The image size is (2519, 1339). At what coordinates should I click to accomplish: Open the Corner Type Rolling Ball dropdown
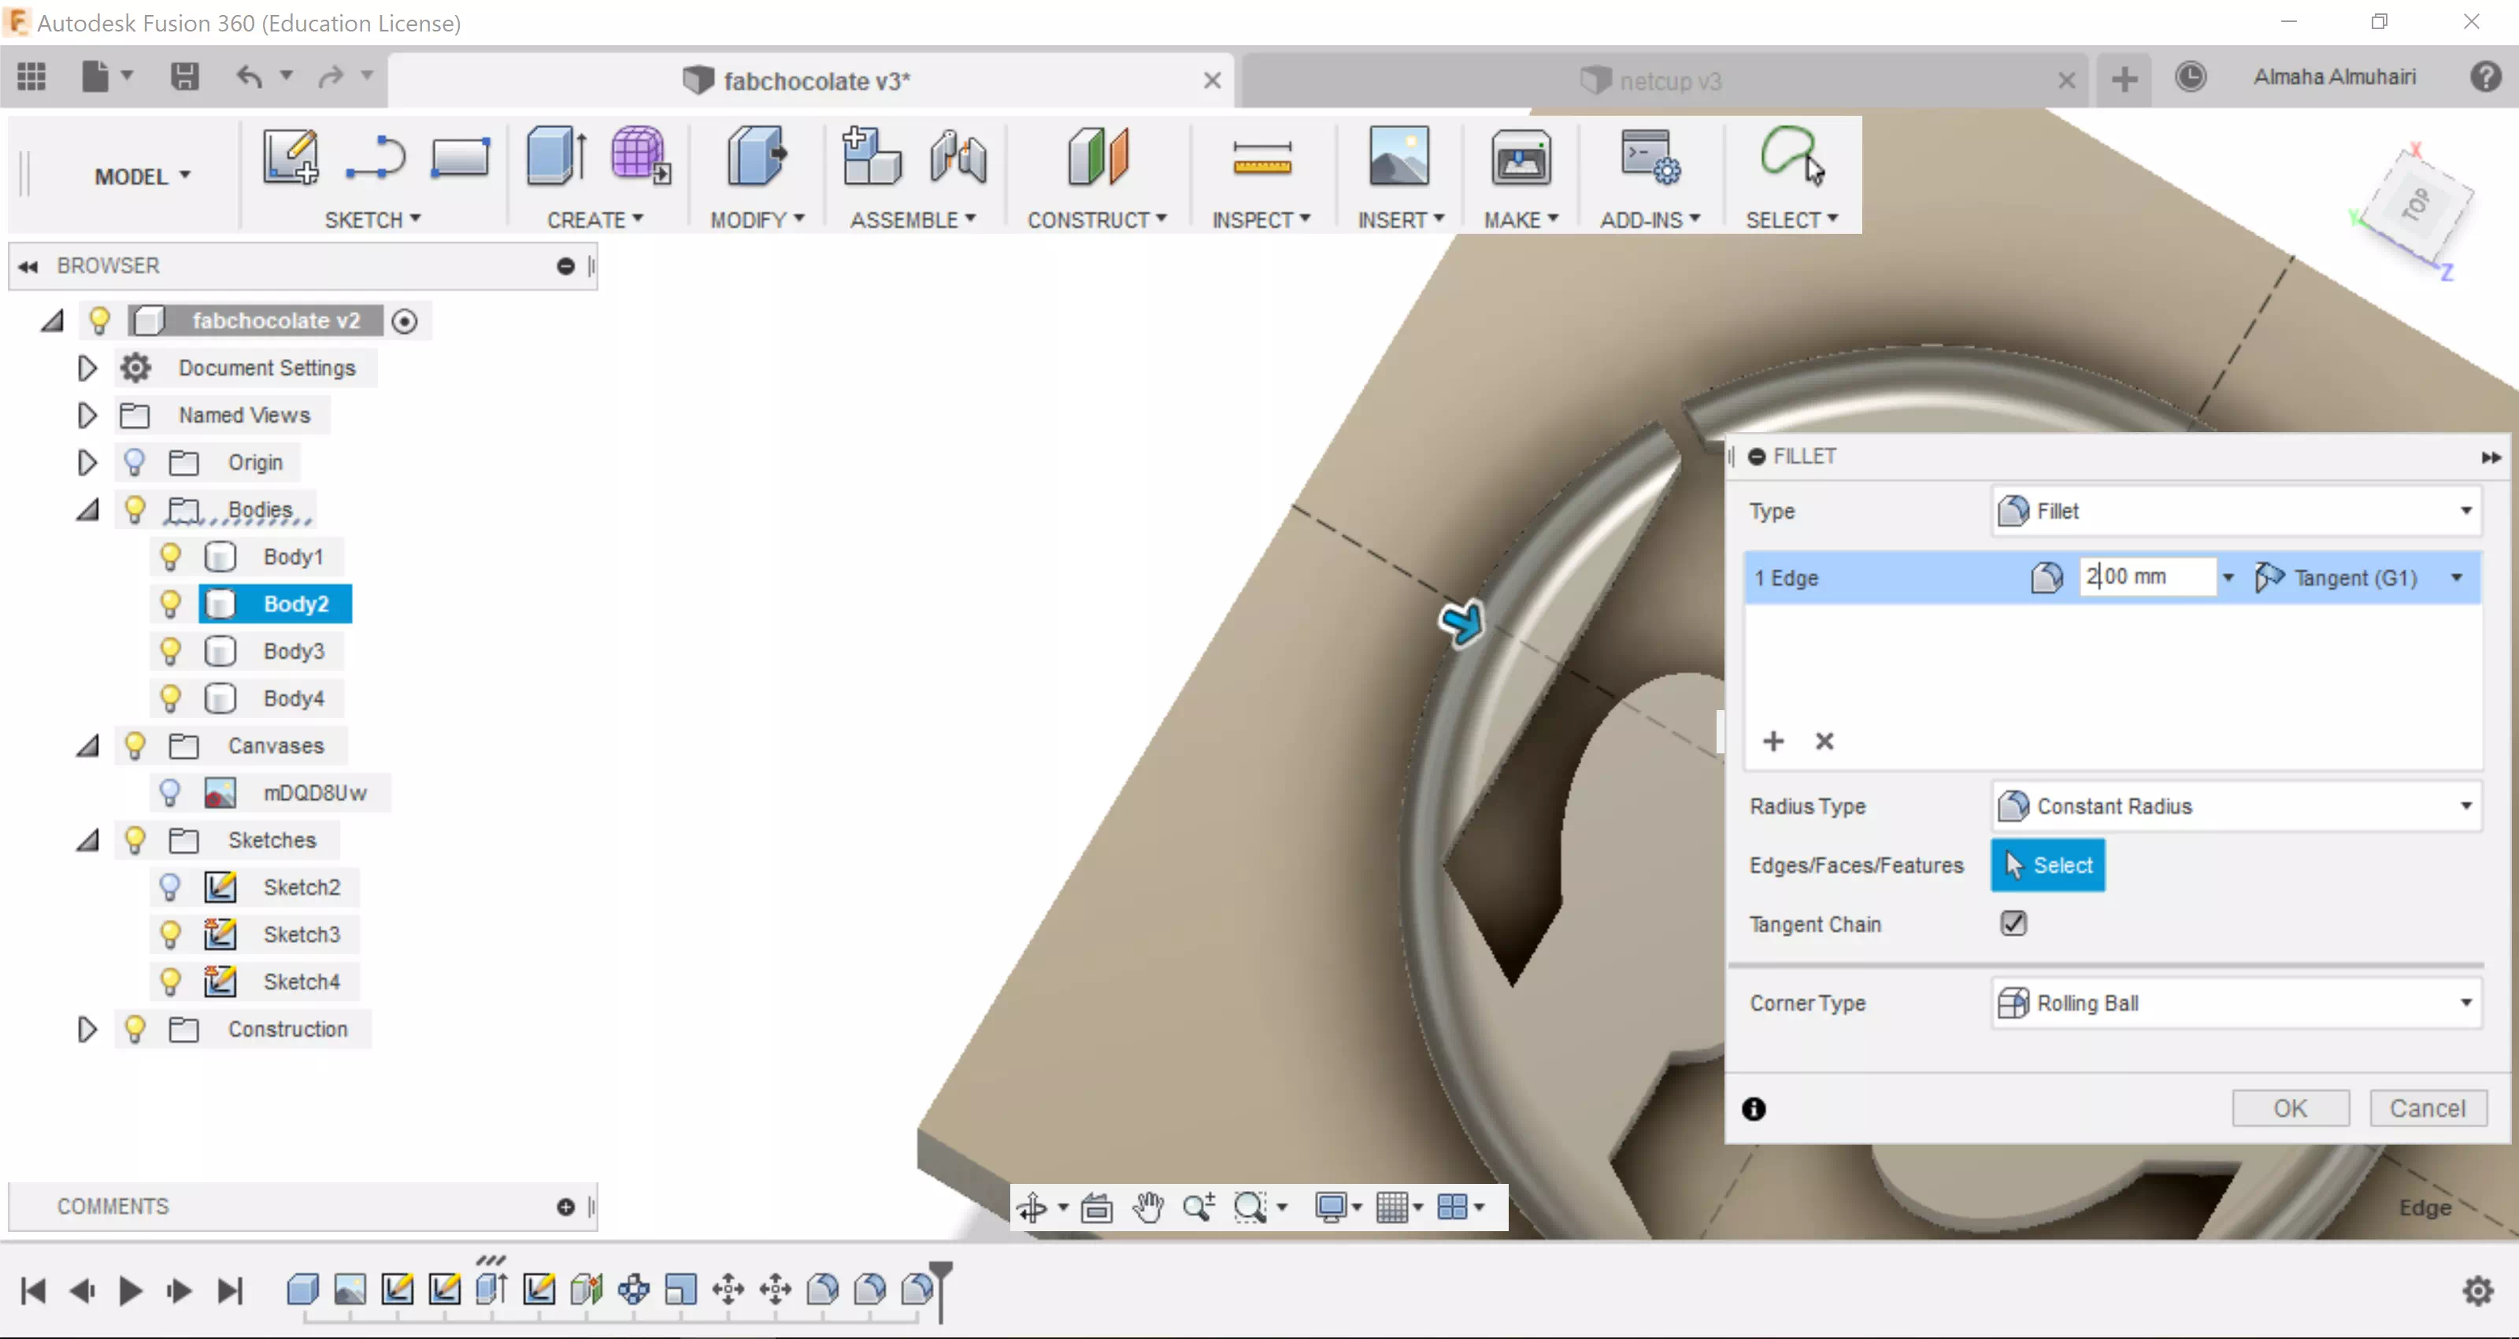click(2235, 1003)
